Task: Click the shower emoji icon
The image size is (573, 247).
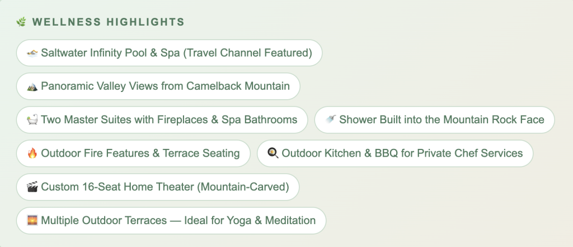Action: click(331, 120)
